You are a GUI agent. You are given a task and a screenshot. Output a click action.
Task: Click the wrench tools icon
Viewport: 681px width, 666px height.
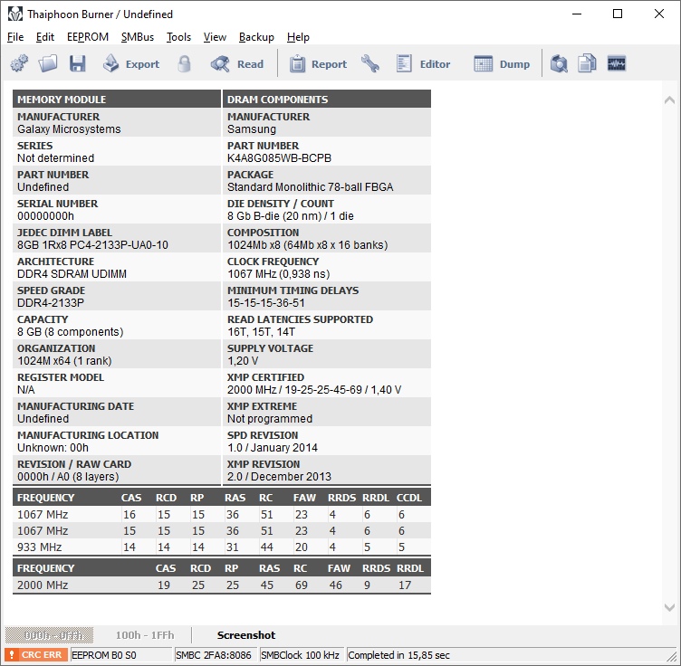(370, 63)
